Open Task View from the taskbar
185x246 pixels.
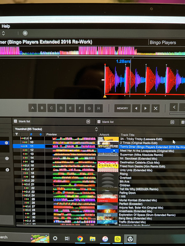click(67, 239)
